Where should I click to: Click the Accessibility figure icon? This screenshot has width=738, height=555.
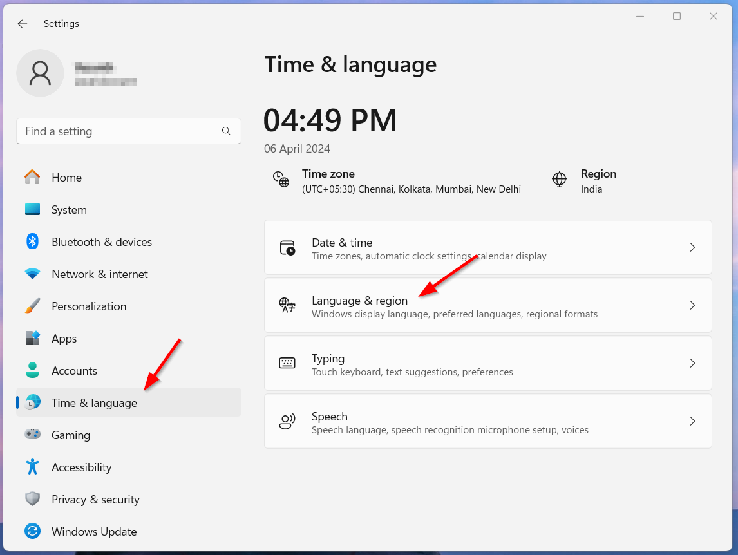coord(32,467)
